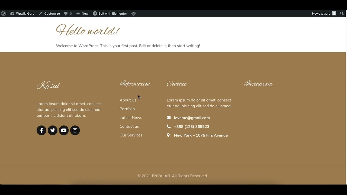Open the WordPress logo menu

pos(4,13)
